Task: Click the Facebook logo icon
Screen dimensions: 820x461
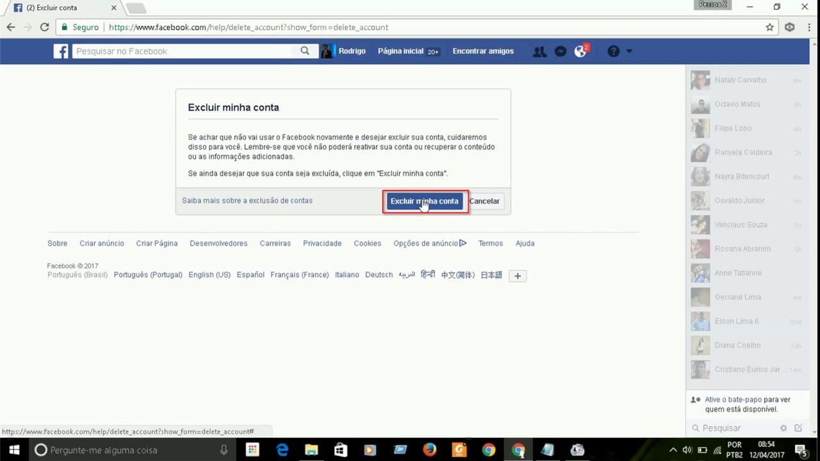Action: [61, 51]
